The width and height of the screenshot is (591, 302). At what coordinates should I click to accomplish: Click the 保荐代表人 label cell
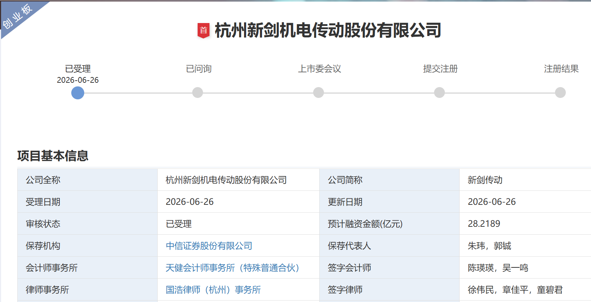389,246
